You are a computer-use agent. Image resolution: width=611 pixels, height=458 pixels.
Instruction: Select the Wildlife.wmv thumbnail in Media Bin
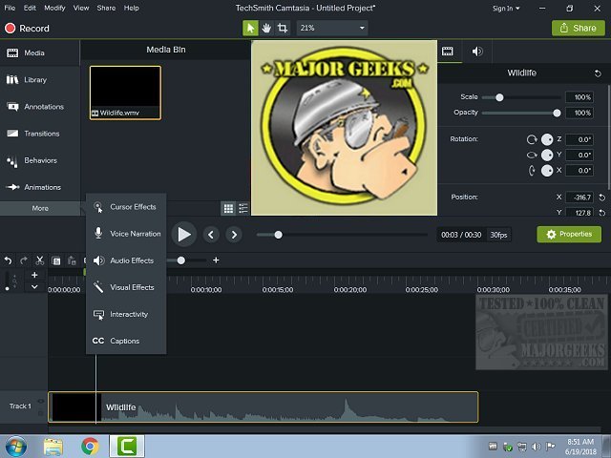tap(125, 93)
